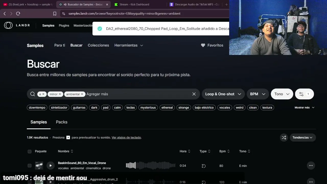Play the BaskInSound_80_Em_Vocal_Drone sample
The image size is (327, 184).
tap(51, 166)
